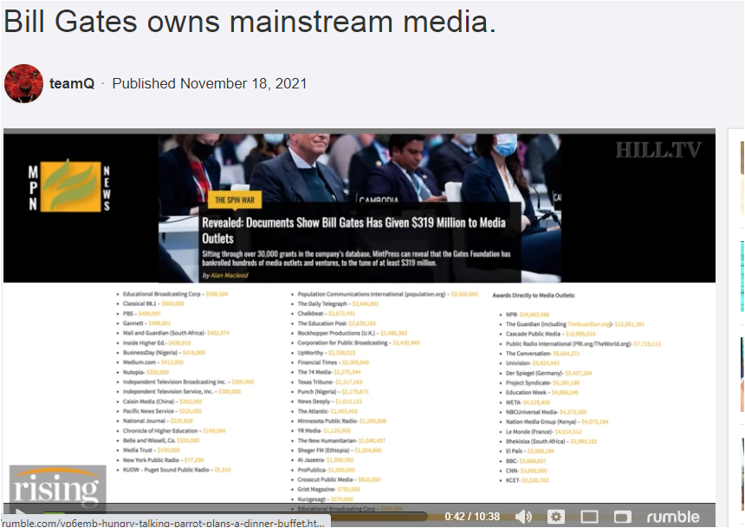
Task: Click the "by Alan Macleod" byline
Action: click(225, 276)
